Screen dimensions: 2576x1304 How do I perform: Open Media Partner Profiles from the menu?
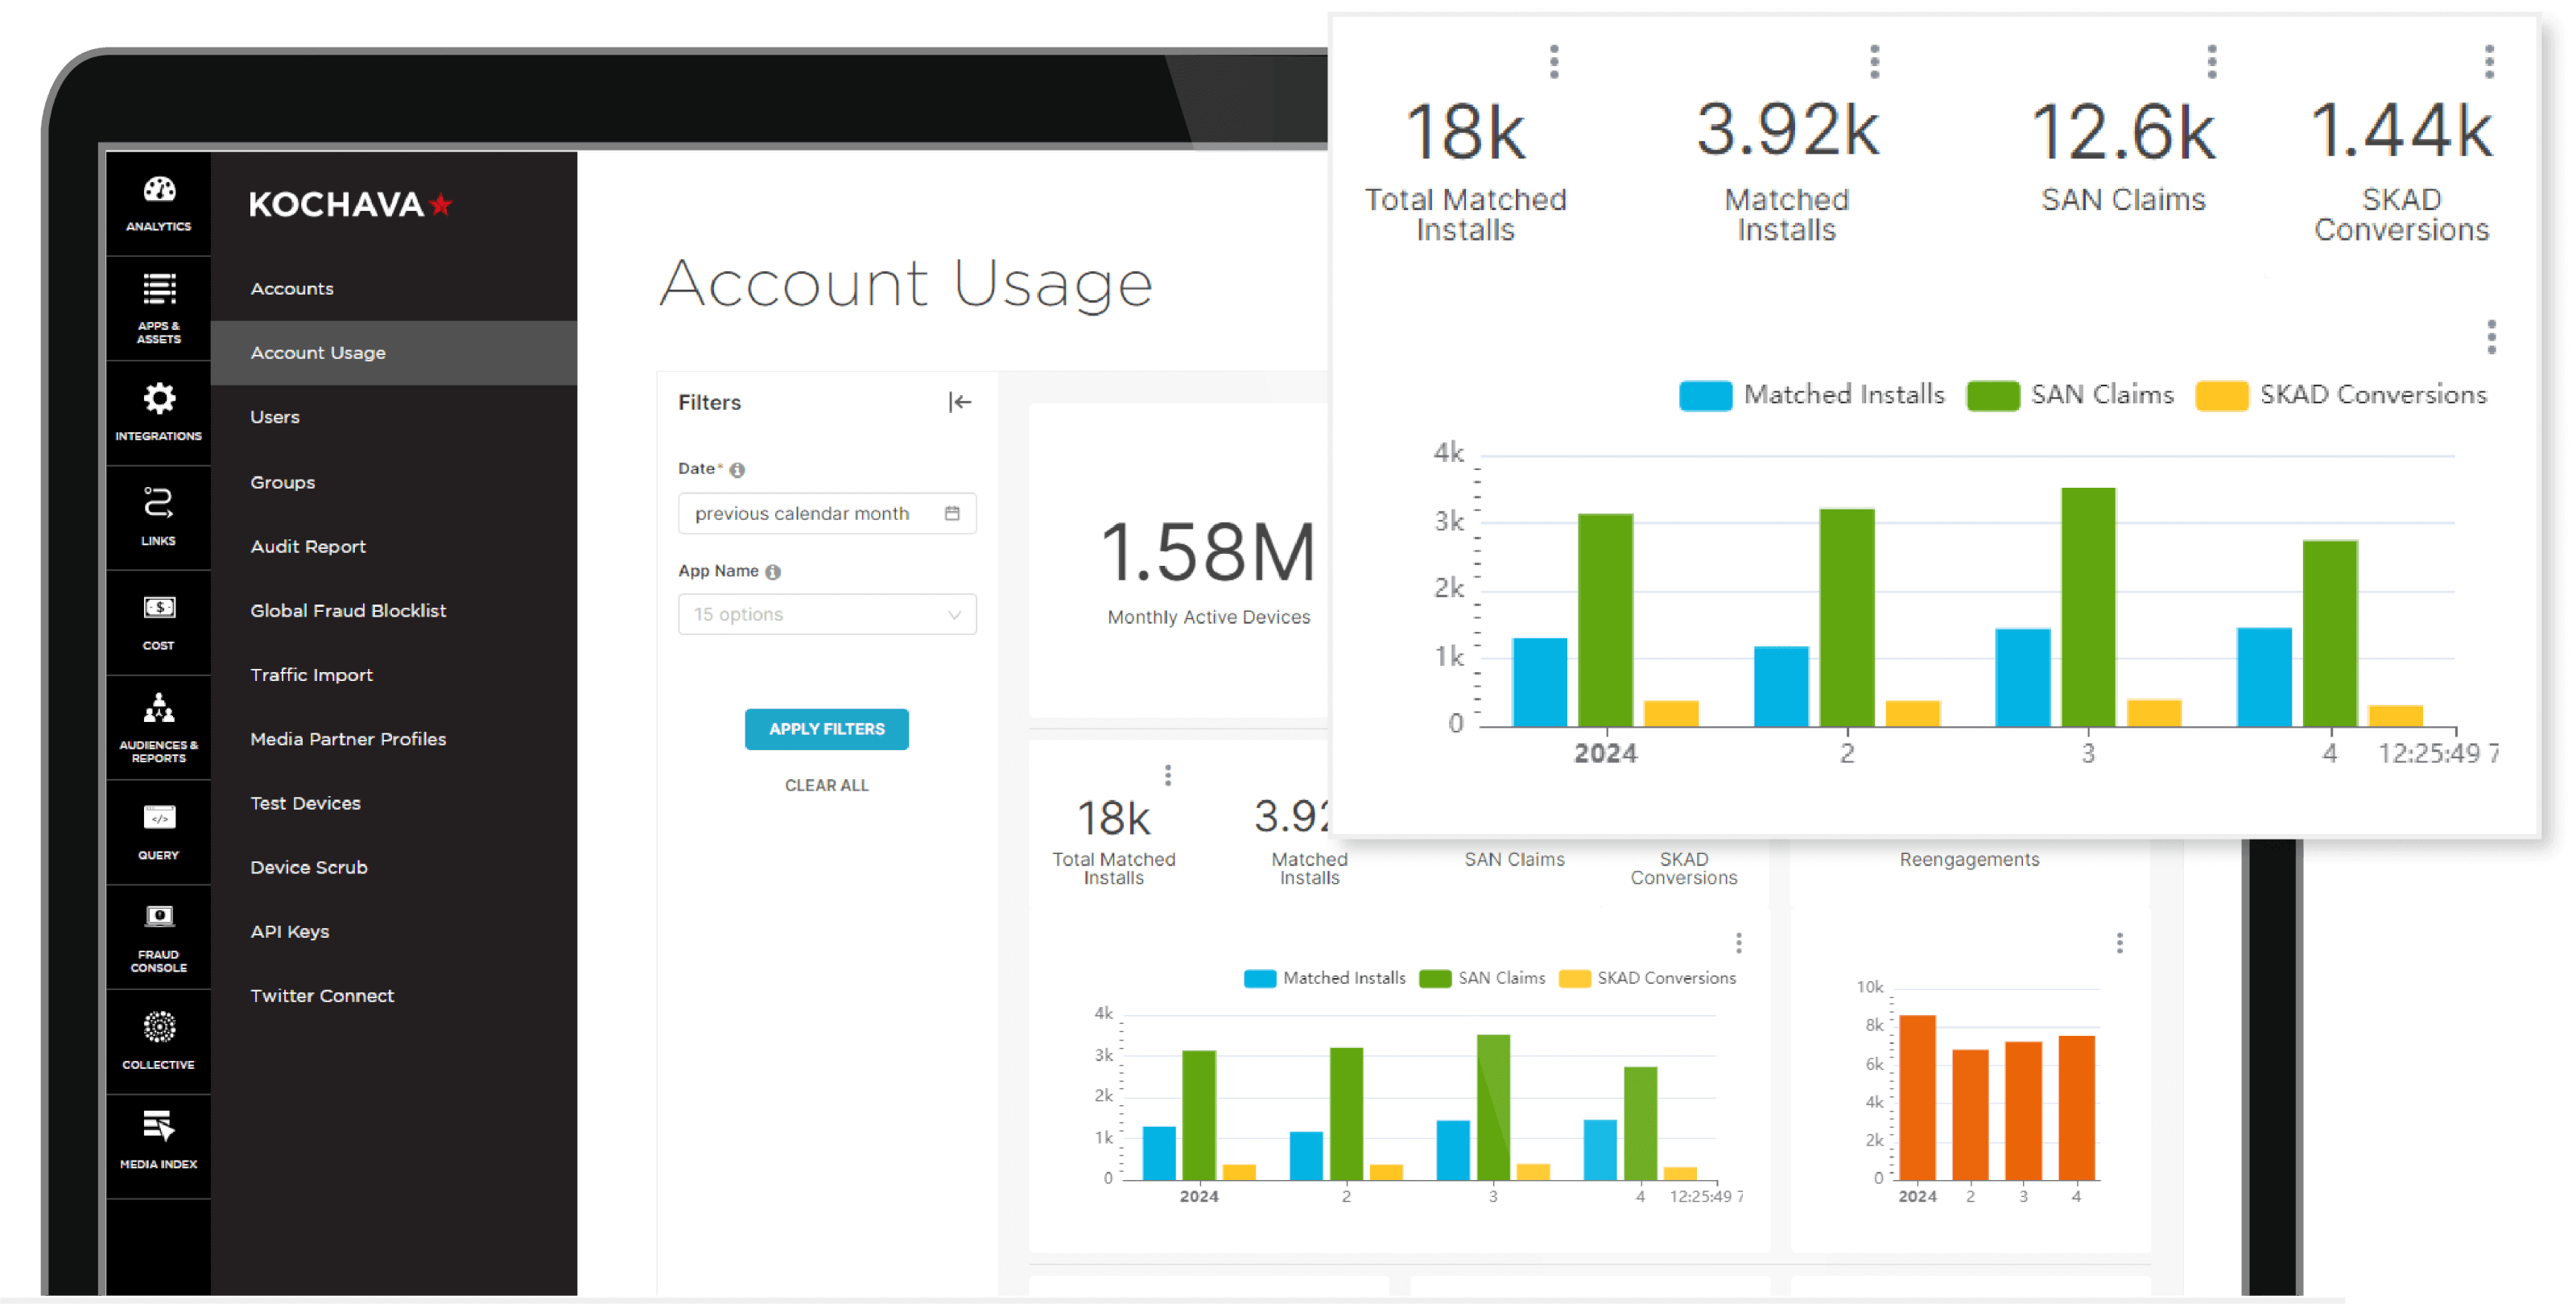click(393, 738)
